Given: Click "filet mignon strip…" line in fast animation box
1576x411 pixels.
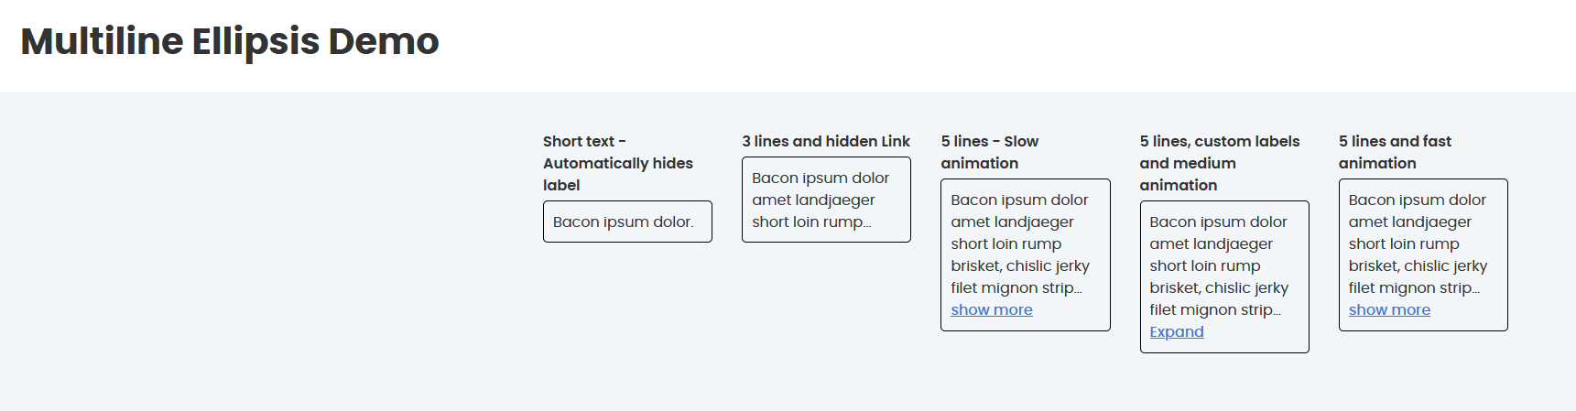Looking at the screenshot, I should coord(1413,288).
